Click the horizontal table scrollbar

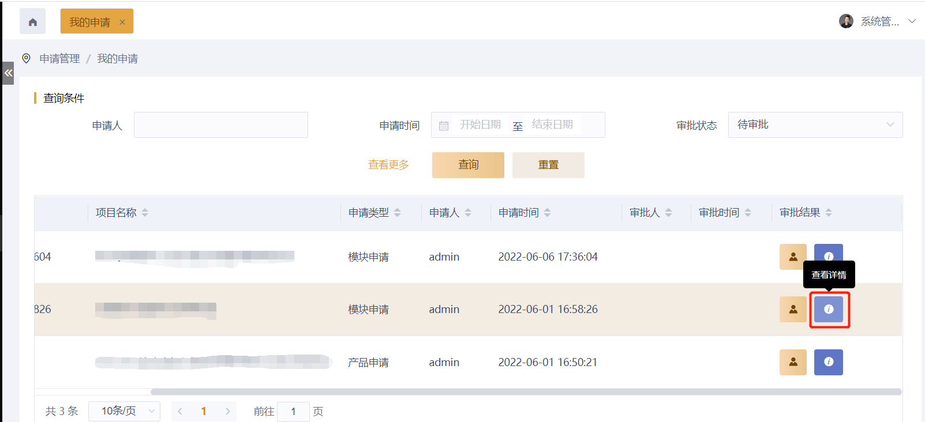(525, 392)
